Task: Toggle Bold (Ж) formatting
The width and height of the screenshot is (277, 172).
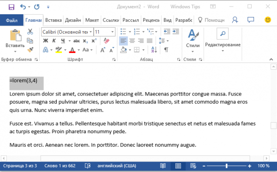Action: 46,41
